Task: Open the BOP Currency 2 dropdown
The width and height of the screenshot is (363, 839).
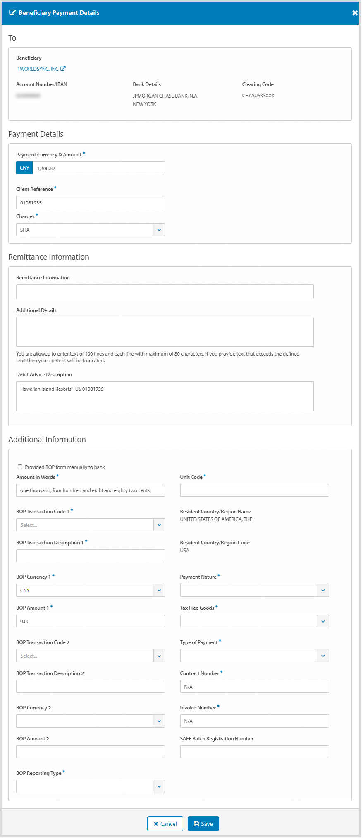Action: (158, 721)
